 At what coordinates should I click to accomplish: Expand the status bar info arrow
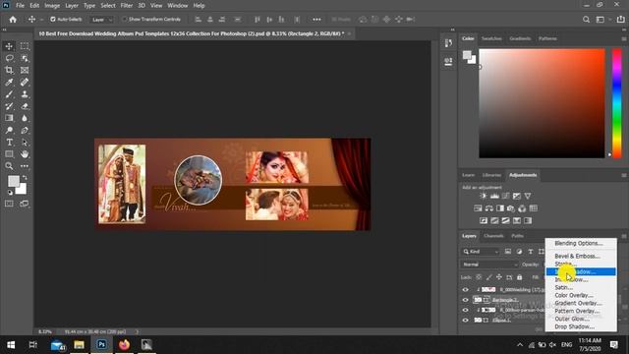(138, 331)
